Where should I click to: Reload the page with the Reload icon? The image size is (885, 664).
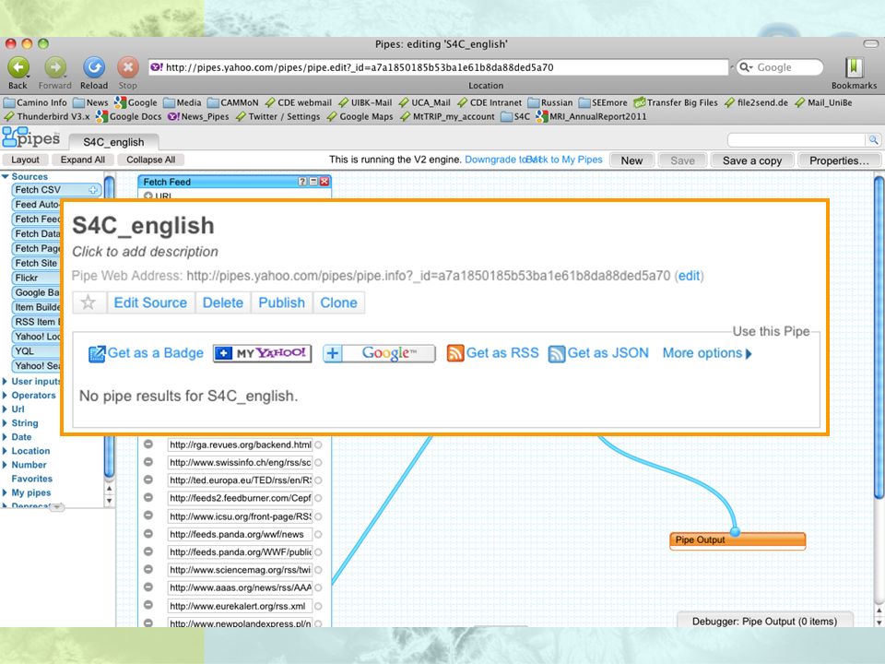[x=94, y=67]
